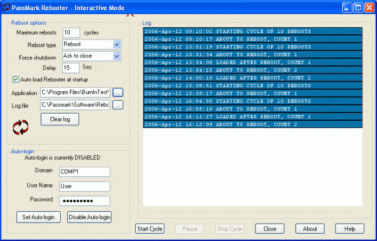
Task: Click the Pause button
Action: pyautogui.click(x=190, y=229)
